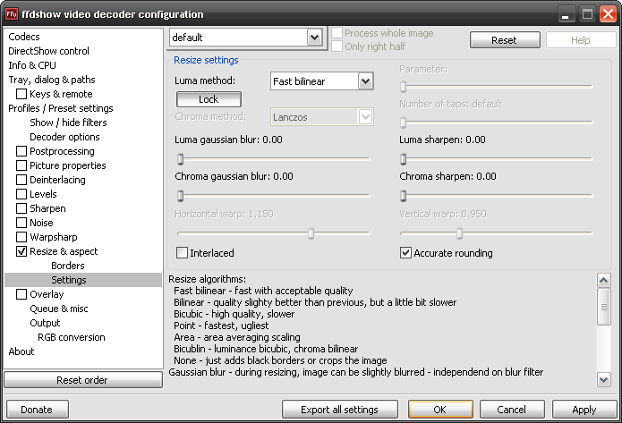
Task: Open the Borders subpage
Action: (x=68, y=266)
